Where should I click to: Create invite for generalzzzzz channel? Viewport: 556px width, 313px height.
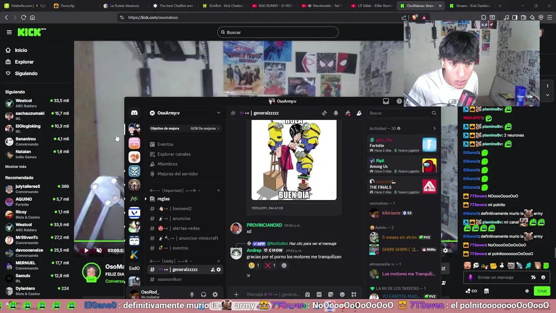pyautogui.click(x=212, y=270)
